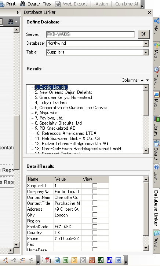Check the View box for Fax
Image resolution: width=160 pixels, height=266 pixels.
(95, 244)
